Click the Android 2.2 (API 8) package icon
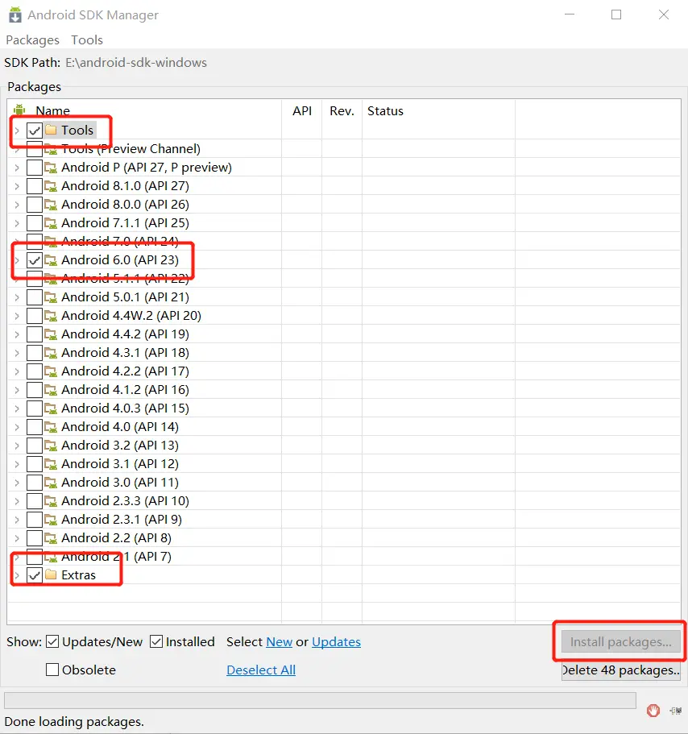Screen dimensions: 688x734 click(51, 538)
